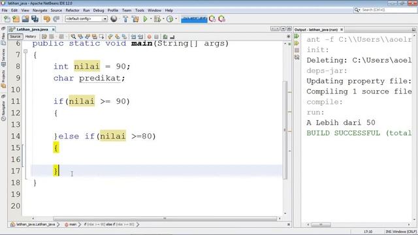Open the Refactor menu
The height and width of the screenshot is (235, 418).
pos(72,10)
